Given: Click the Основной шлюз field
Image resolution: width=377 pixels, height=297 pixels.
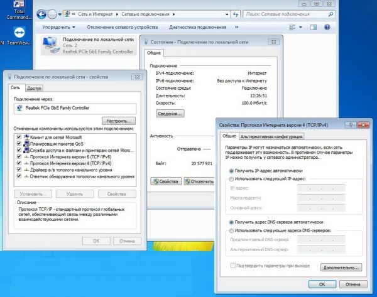Looking at the screenshot, I should click(x=321, y=208).
